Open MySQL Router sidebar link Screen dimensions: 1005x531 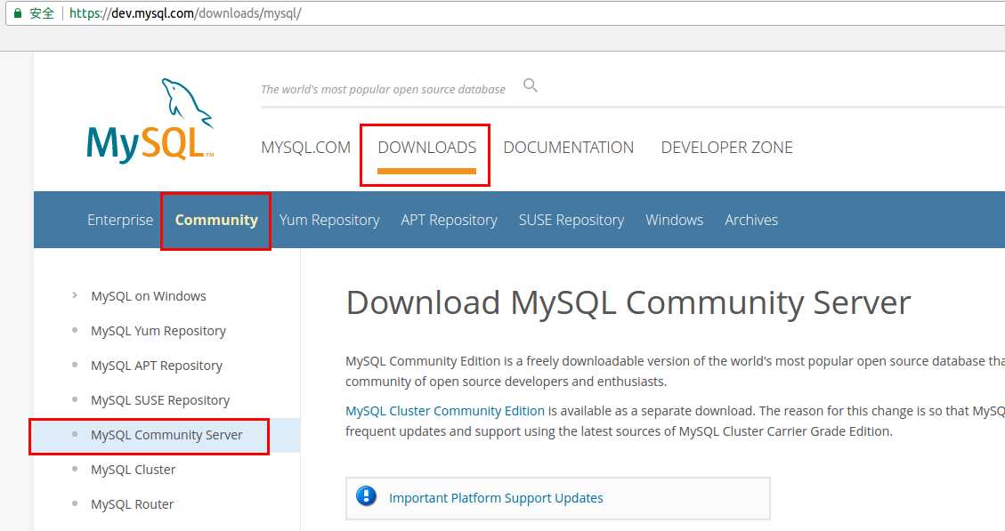(x=132, y=504)
